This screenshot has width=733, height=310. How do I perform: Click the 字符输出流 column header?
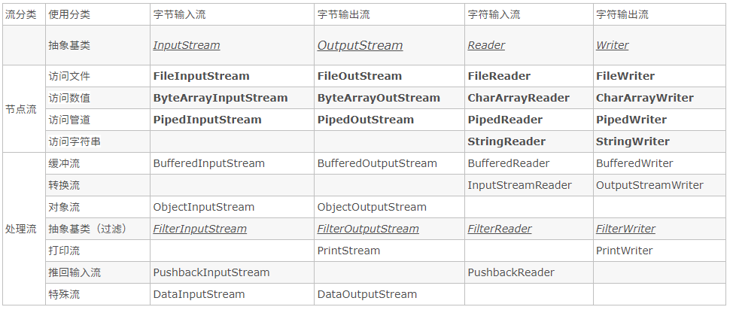622,14
